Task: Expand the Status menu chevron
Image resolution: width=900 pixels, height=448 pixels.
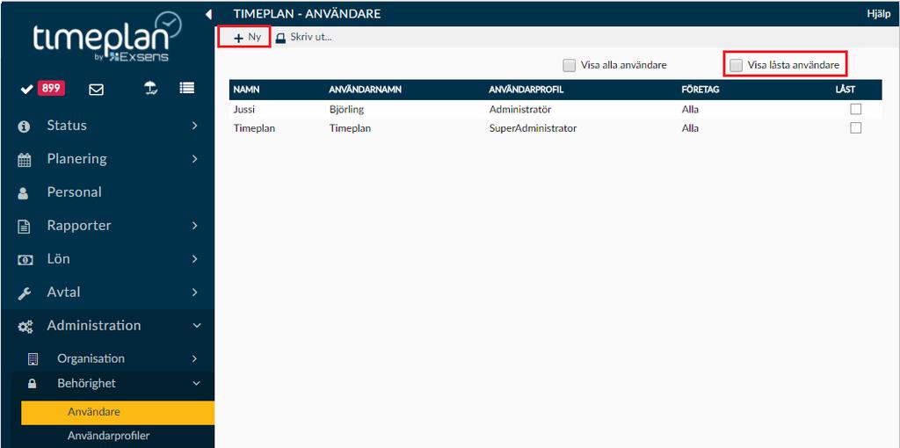Action: coord(194,126)
